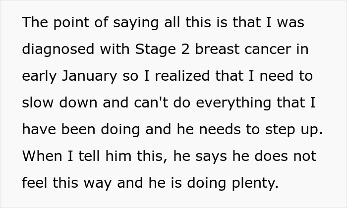Click the word "everything"
Screen dimensions: 347x208
(233, 103)
